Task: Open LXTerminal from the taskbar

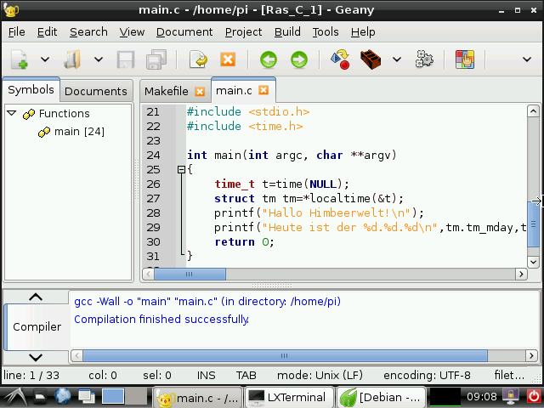Action: point(286,397)
